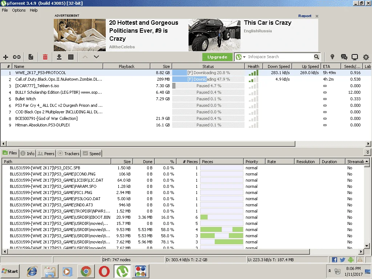Click Add Torrent from URL link icon

click(x=17, y=57)
